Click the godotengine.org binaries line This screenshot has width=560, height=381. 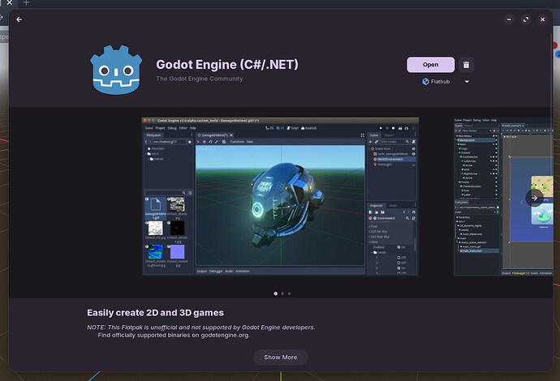pyautogui.click(x=174, y=335)
